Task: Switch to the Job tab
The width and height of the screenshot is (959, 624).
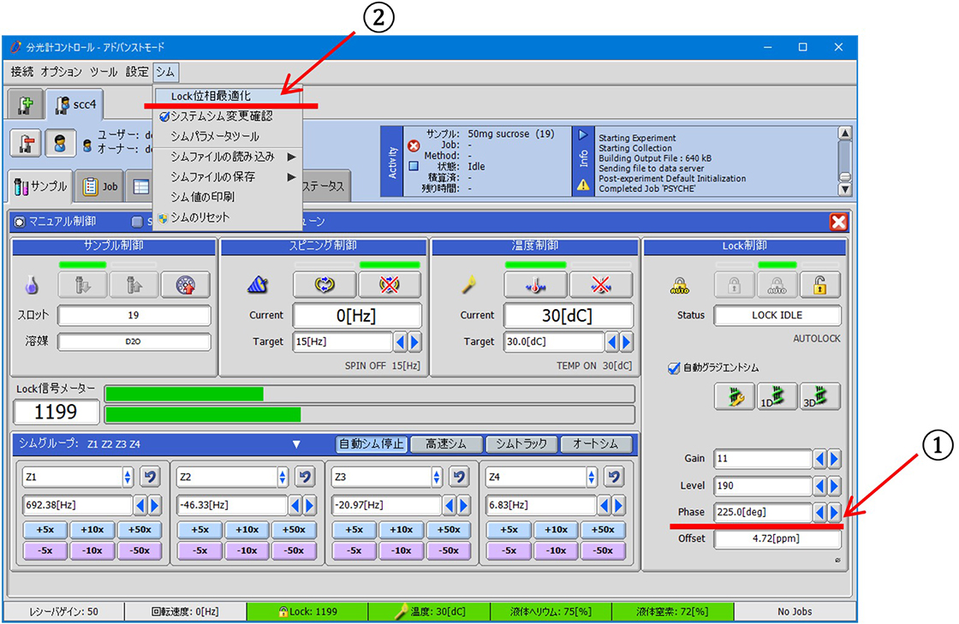Action: pos(100,187)
